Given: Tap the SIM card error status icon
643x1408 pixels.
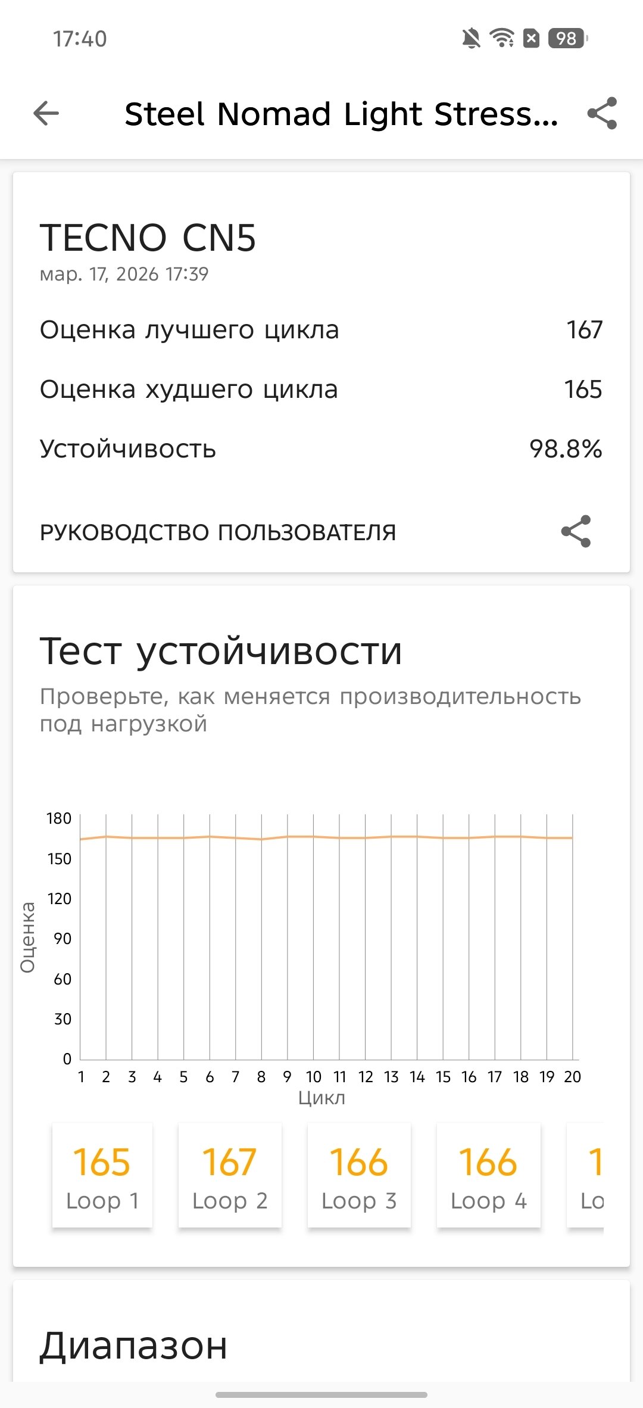Looking at the screenshot, I should 531,39.
